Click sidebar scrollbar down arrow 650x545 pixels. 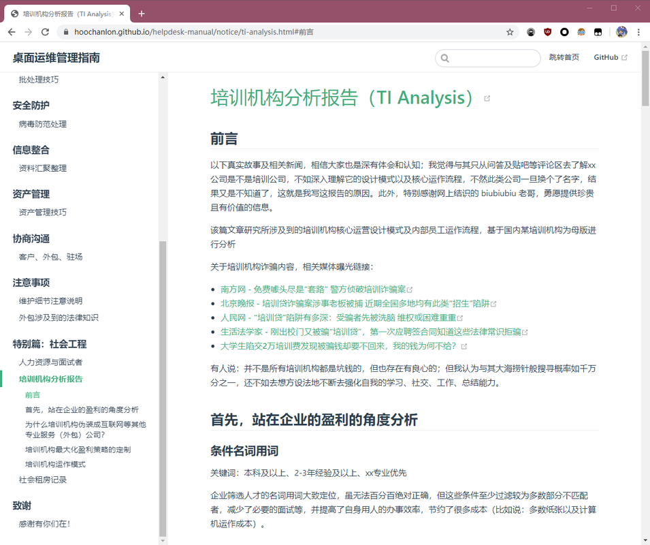[x=163, y=540]
